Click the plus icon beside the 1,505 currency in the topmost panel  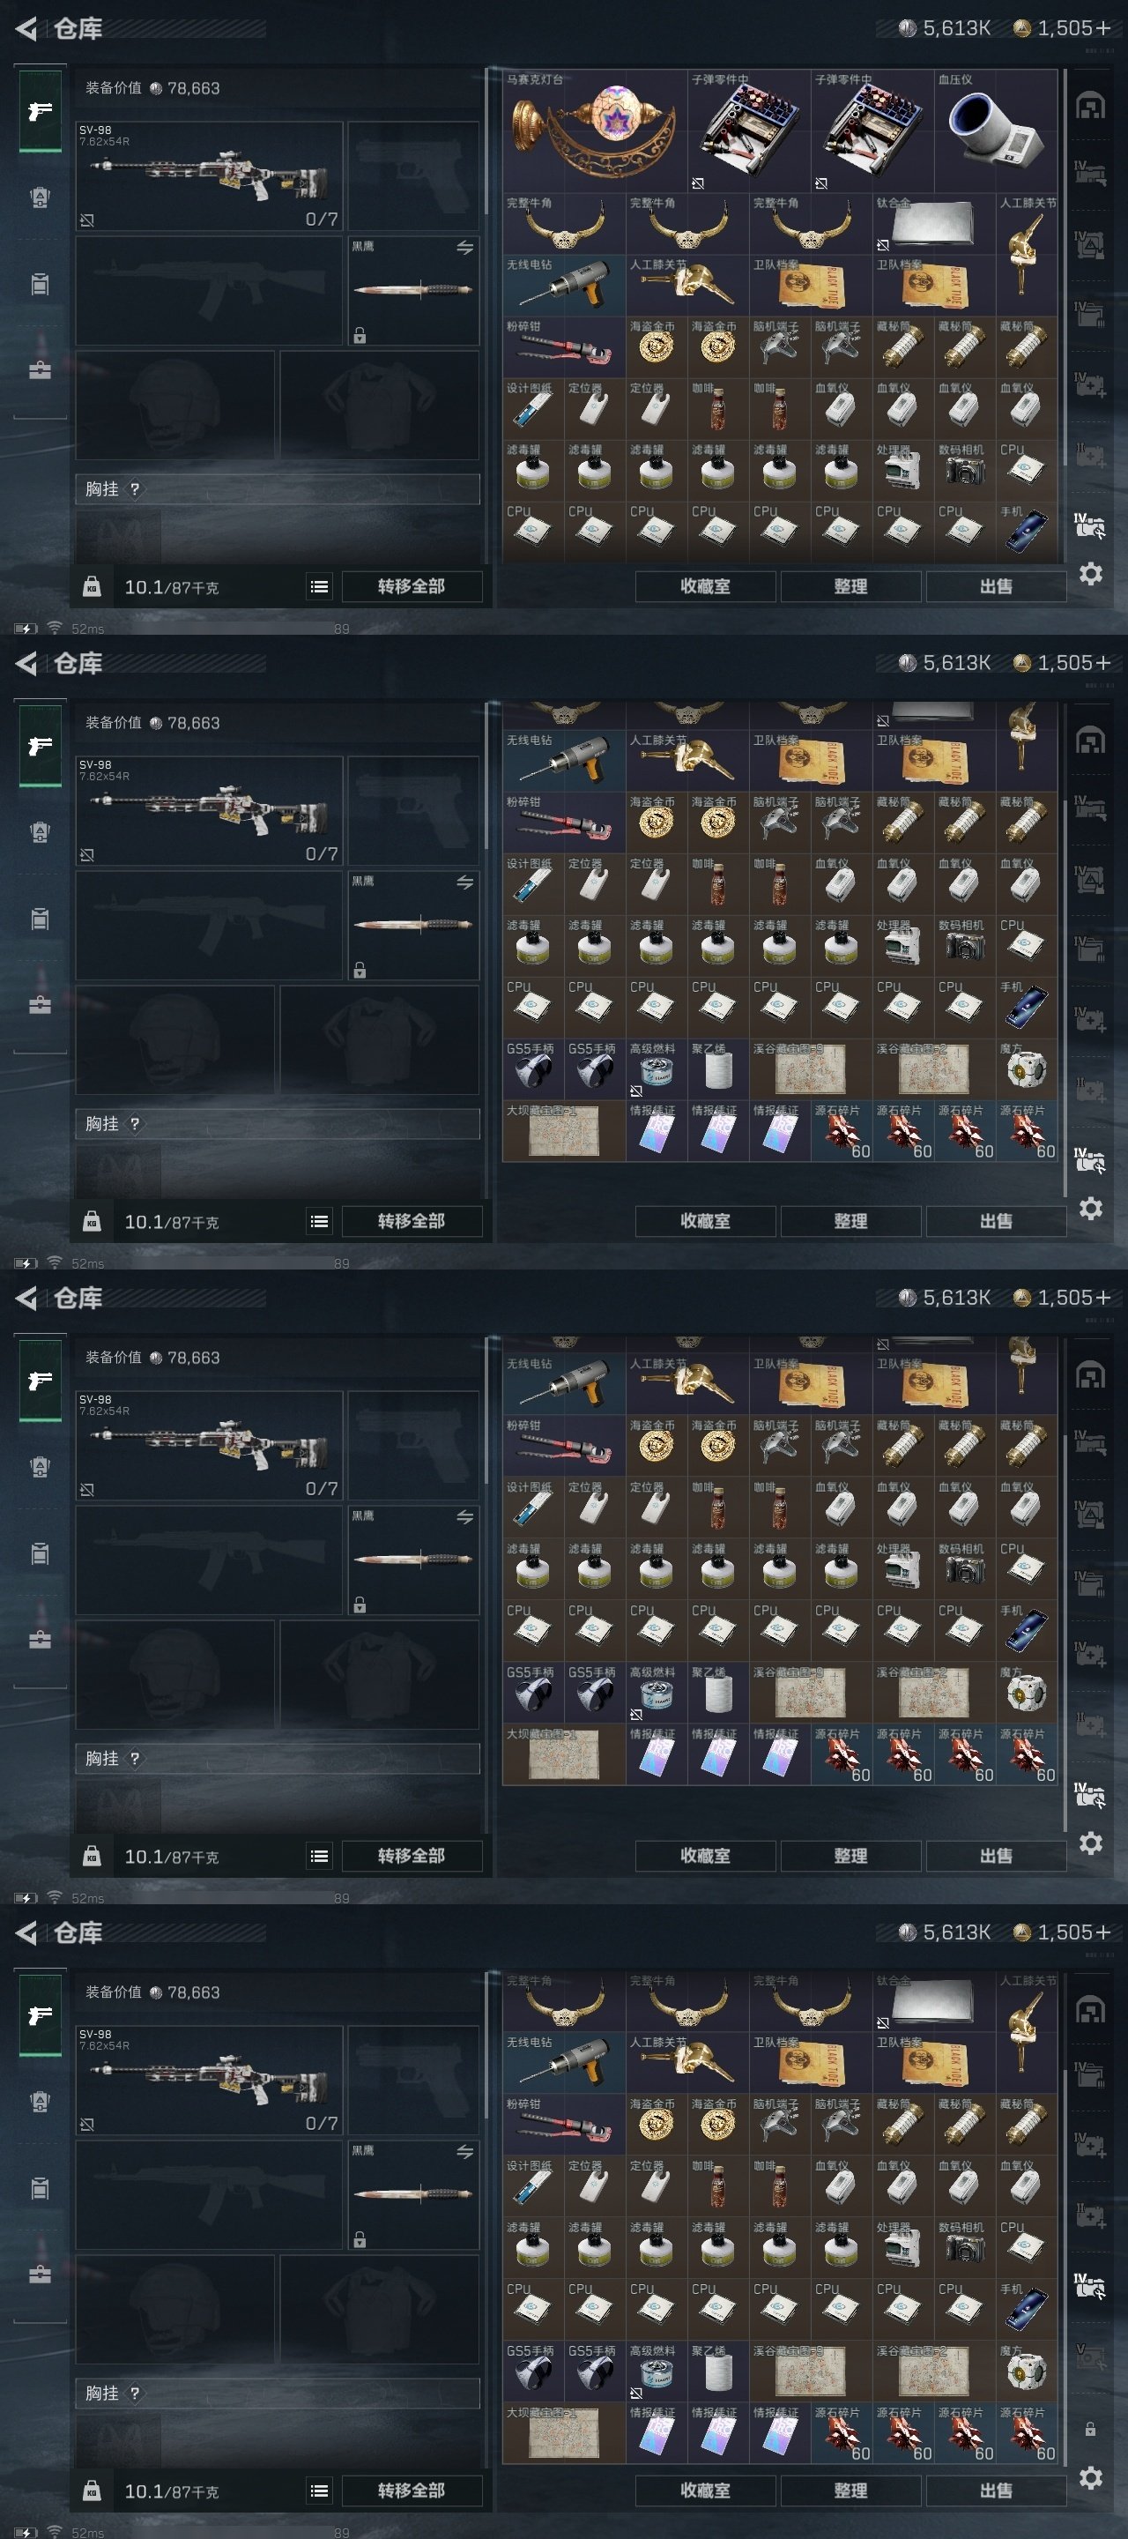click(1102, 28)
